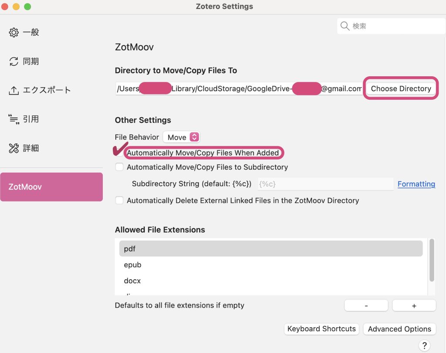Image resolution: width=446 pixels, height=353 pixels.
Task: Open Advanced Options
Action: [399, 329]
